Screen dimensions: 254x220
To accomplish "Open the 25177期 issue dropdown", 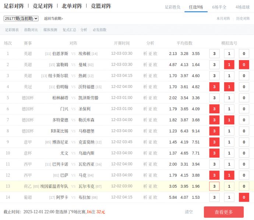I will point(21,18).
